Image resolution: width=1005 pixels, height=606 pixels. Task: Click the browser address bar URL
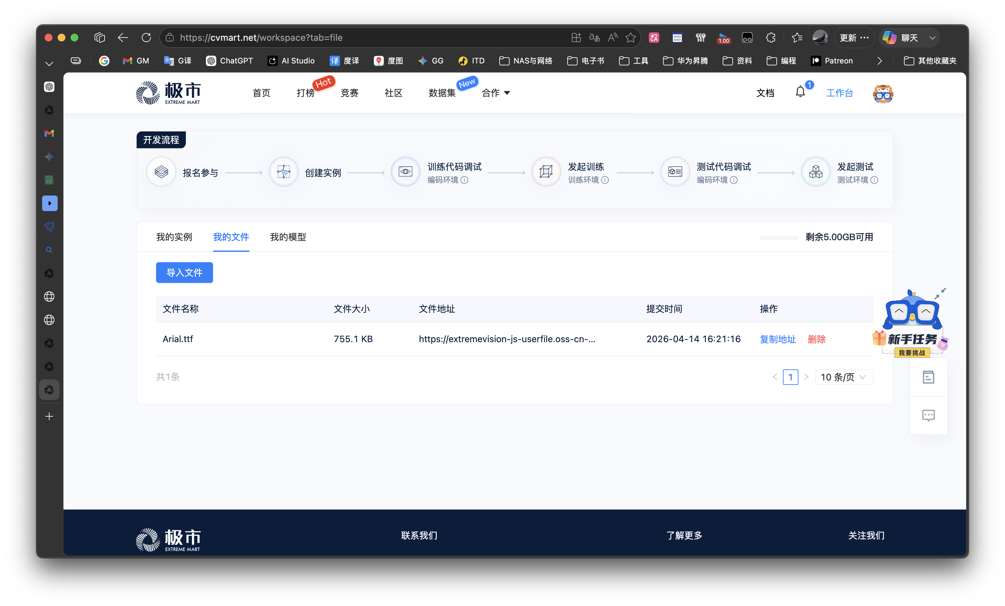261,38
